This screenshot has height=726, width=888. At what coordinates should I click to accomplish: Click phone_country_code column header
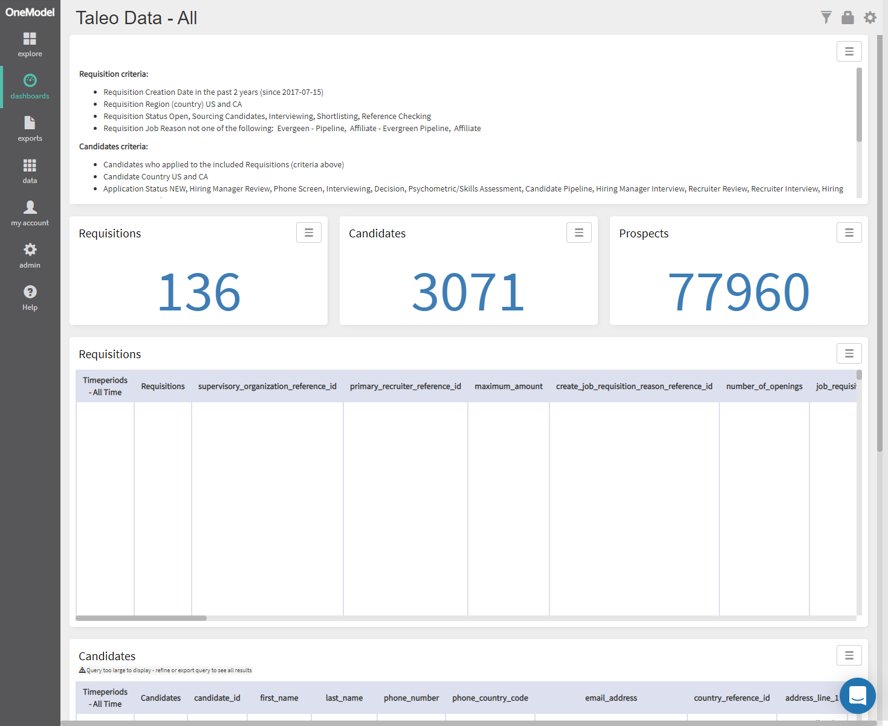[x=490, y=698]
